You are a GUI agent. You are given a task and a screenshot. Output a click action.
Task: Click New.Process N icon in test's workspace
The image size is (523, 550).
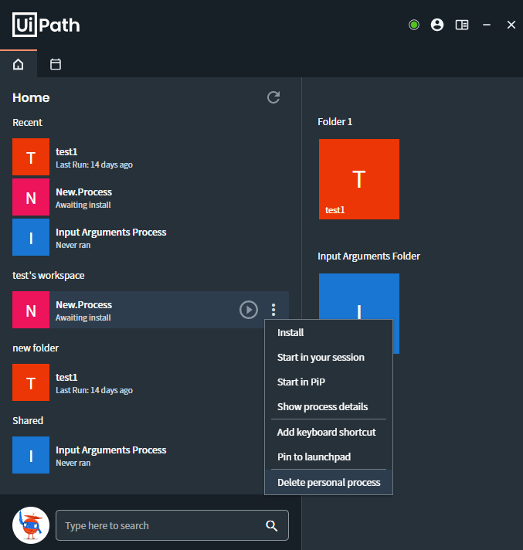point(31,310)
